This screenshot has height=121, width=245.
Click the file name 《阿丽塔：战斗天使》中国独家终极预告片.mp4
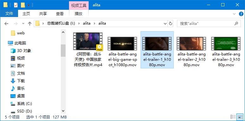(x=88, y=60)
